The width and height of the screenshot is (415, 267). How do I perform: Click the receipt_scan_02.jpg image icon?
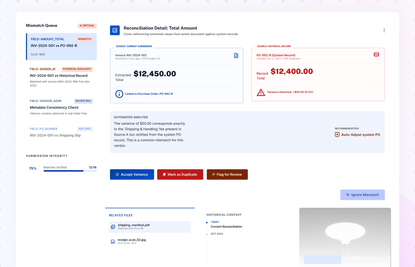point(113,242)
